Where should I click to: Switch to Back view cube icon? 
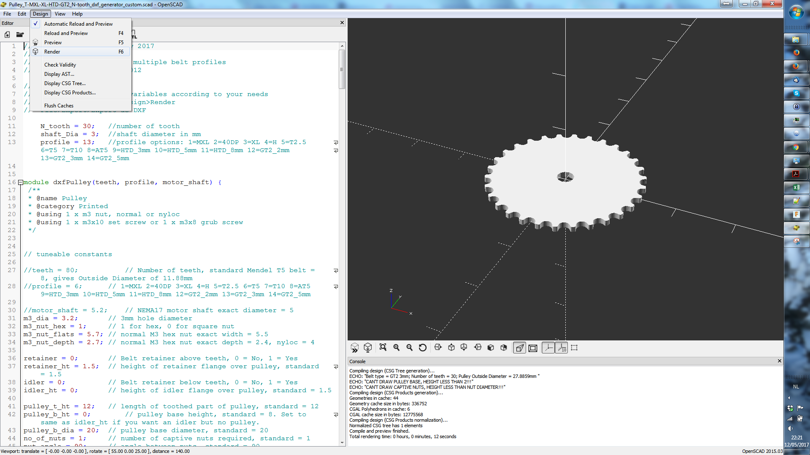(x=504, y=348)
